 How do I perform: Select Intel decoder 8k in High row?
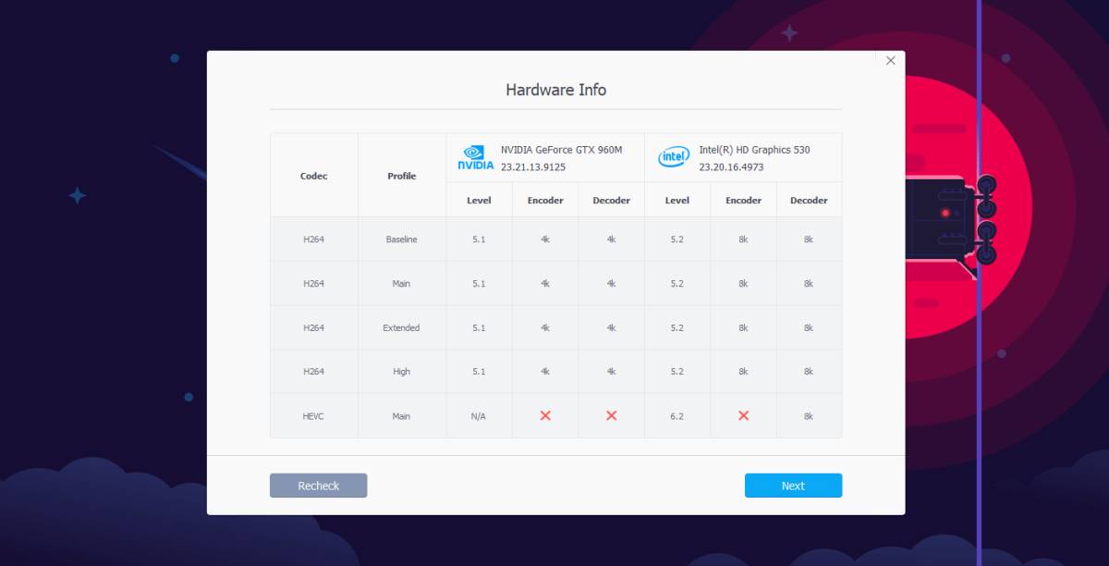[x=809, y=372]
